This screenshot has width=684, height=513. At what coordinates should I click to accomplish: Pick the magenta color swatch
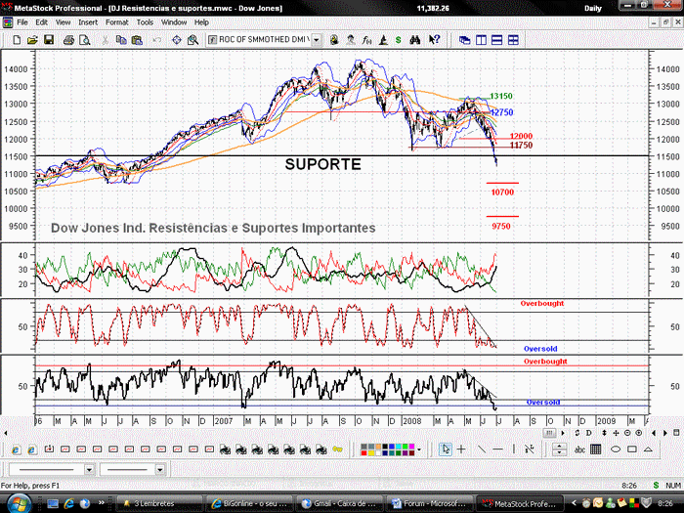point(410,447)
